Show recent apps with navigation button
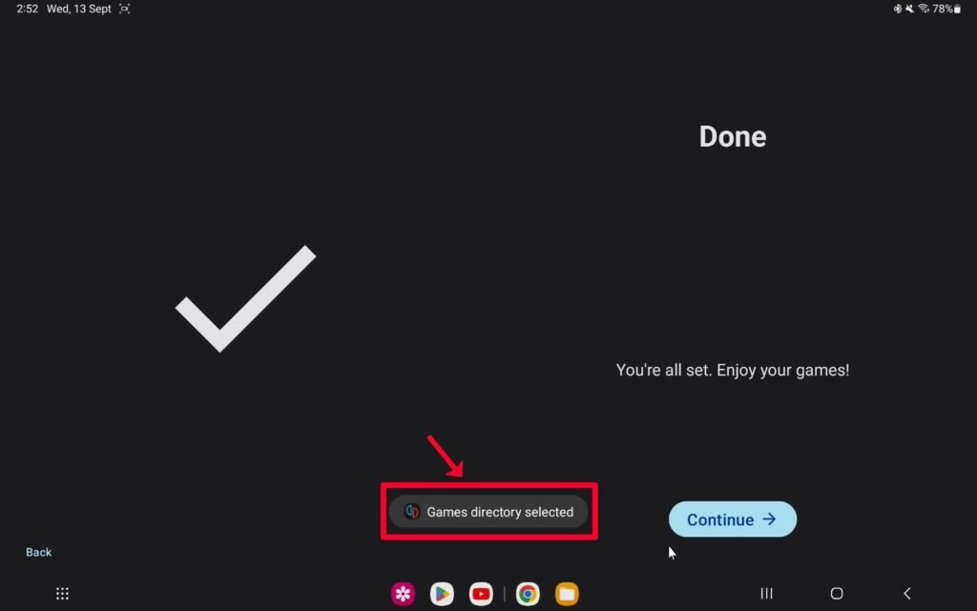The image size is (977, 611). click(x=766, y=594)
